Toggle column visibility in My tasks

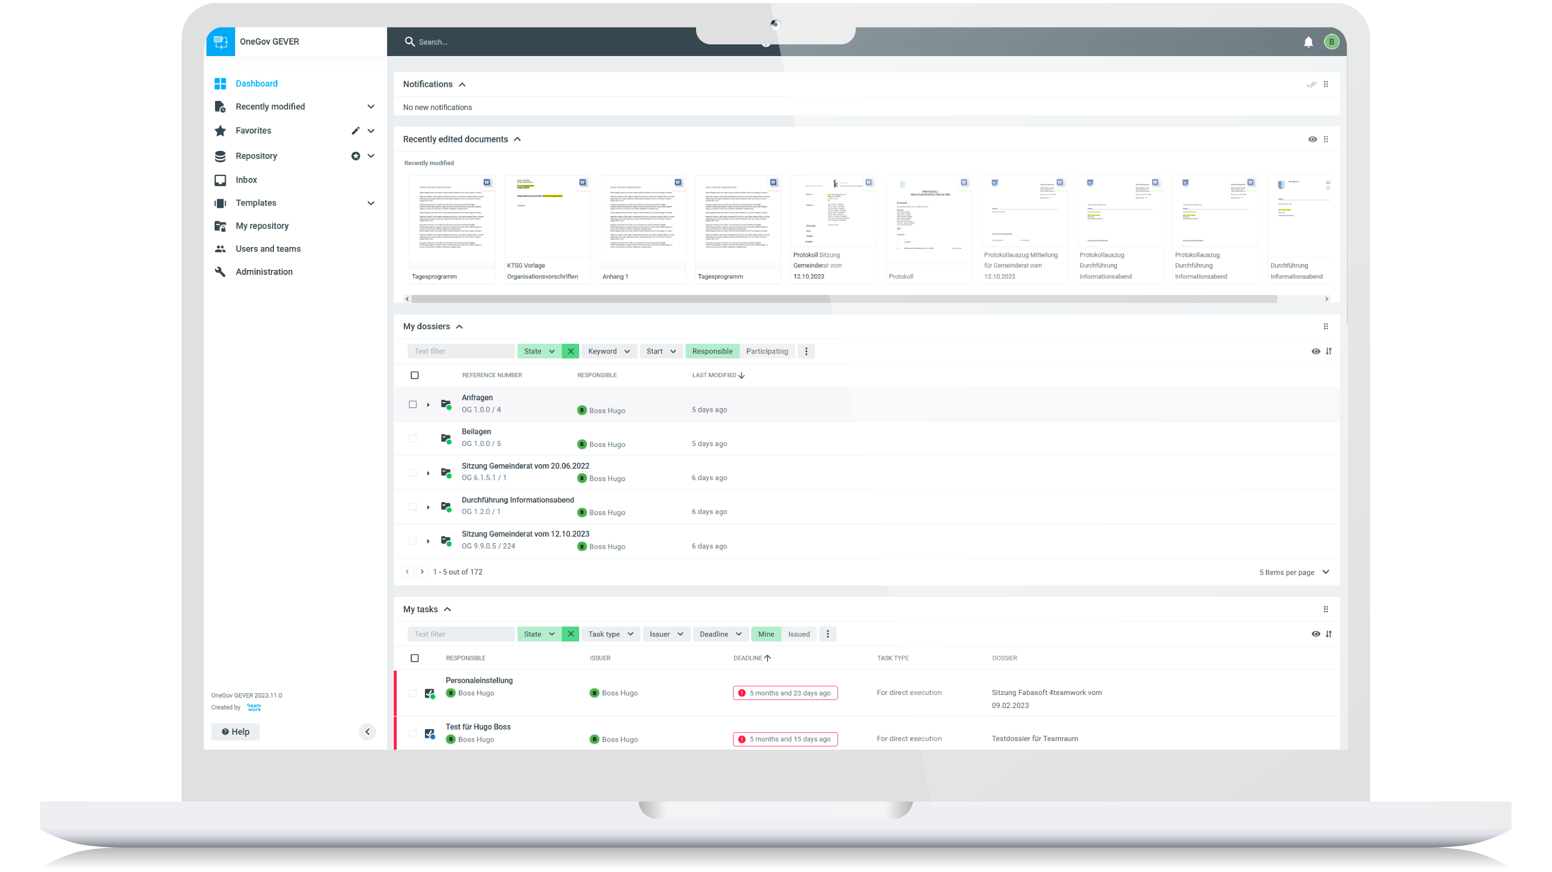1316,634
